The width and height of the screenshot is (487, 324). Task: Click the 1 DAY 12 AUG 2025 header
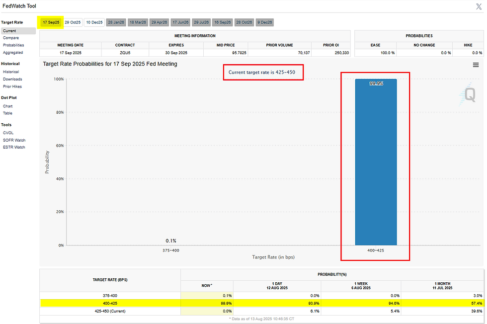tap(277, 286)
